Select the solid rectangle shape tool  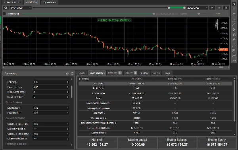234,55
